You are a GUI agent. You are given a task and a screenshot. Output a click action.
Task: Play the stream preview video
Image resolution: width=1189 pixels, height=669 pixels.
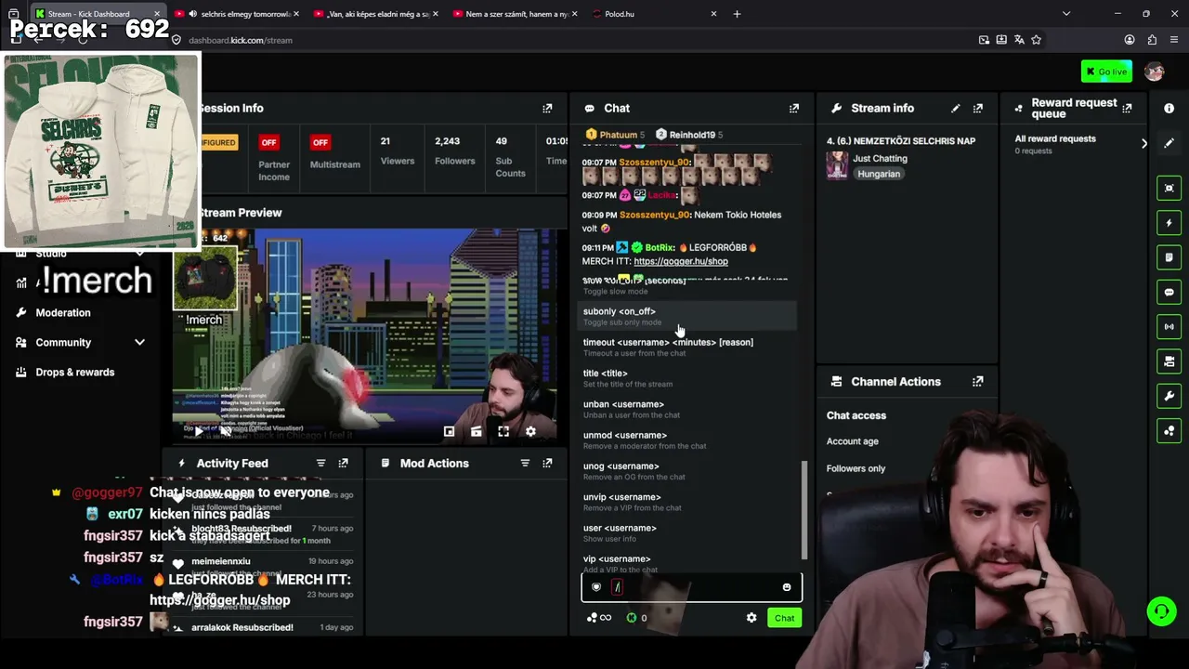pyautogui.click(x=198, y=431)
